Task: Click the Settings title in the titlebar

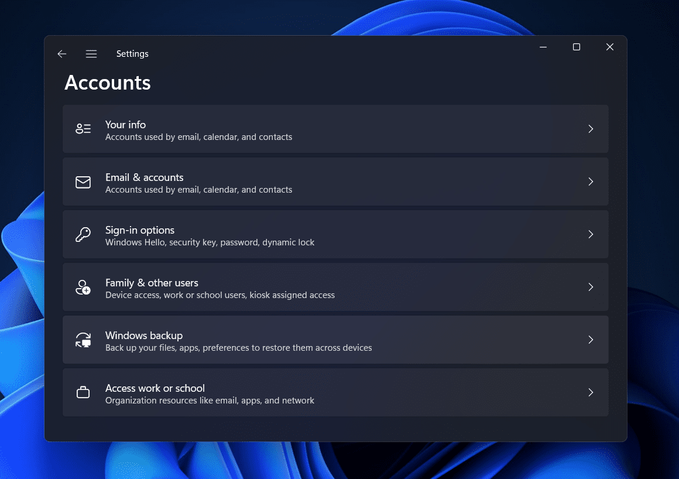Action: (x=132, y=53)
